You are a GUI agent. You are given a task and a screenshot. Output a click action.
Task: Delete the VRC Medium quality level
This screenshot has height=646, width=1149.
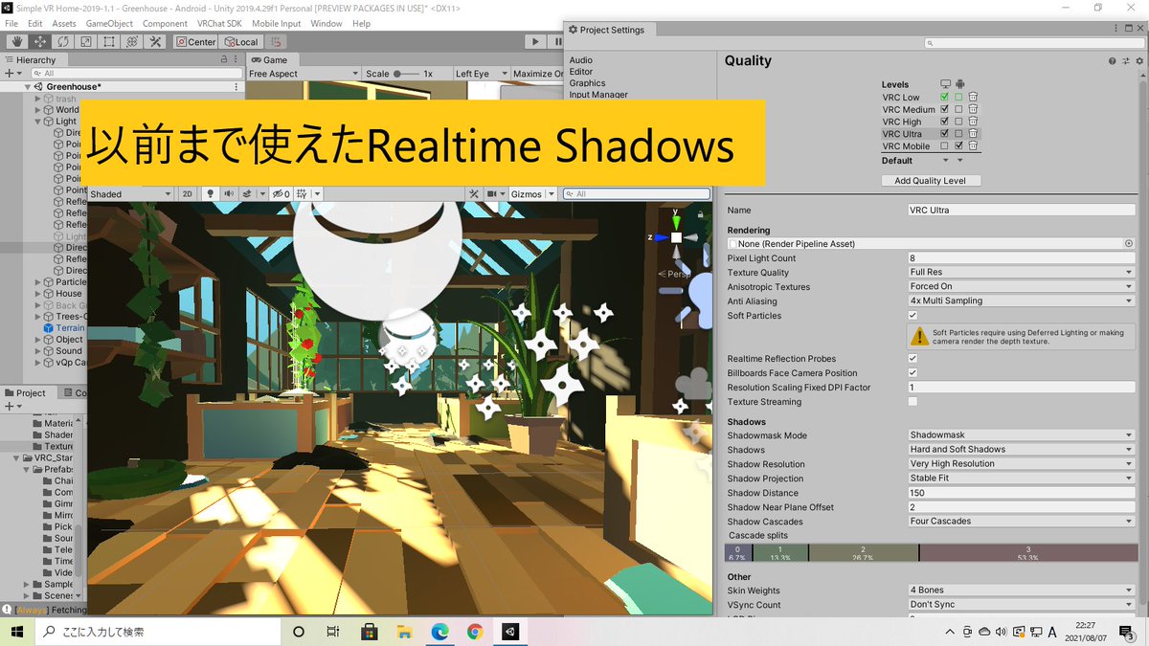point(973,109)
